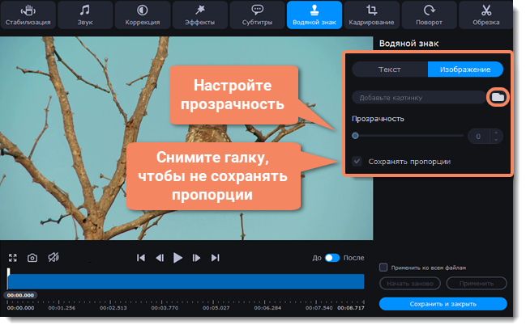
Task: Switch to the Текст watermark mode
Action: click(390, 70)
